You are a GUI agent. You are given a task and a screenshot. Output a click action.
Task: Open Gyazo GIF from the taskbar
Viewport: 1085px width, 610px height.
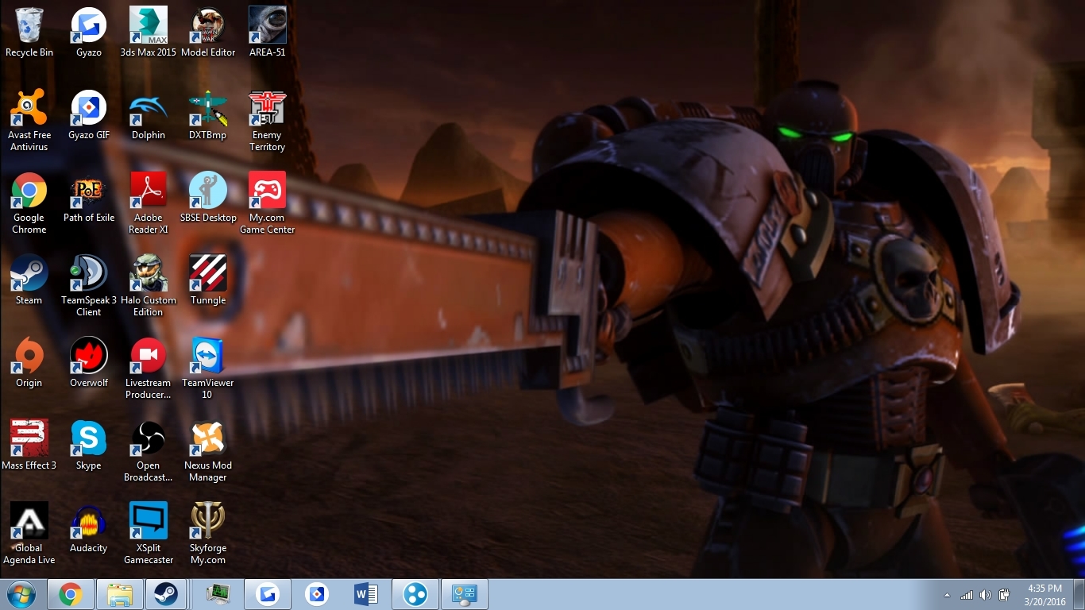(x=317, y=594)
